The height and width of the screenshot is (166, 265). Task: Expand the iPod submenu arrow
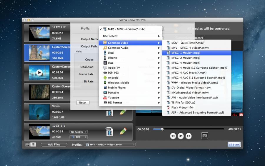[x=159, y=53]
